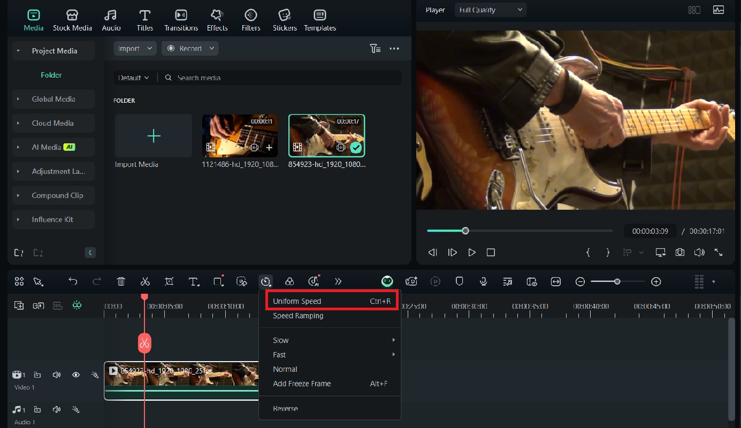Open the four-squares layout icon
Viewport: 741px width, 428px height.
pyautogui.click(x=19, y=281)
